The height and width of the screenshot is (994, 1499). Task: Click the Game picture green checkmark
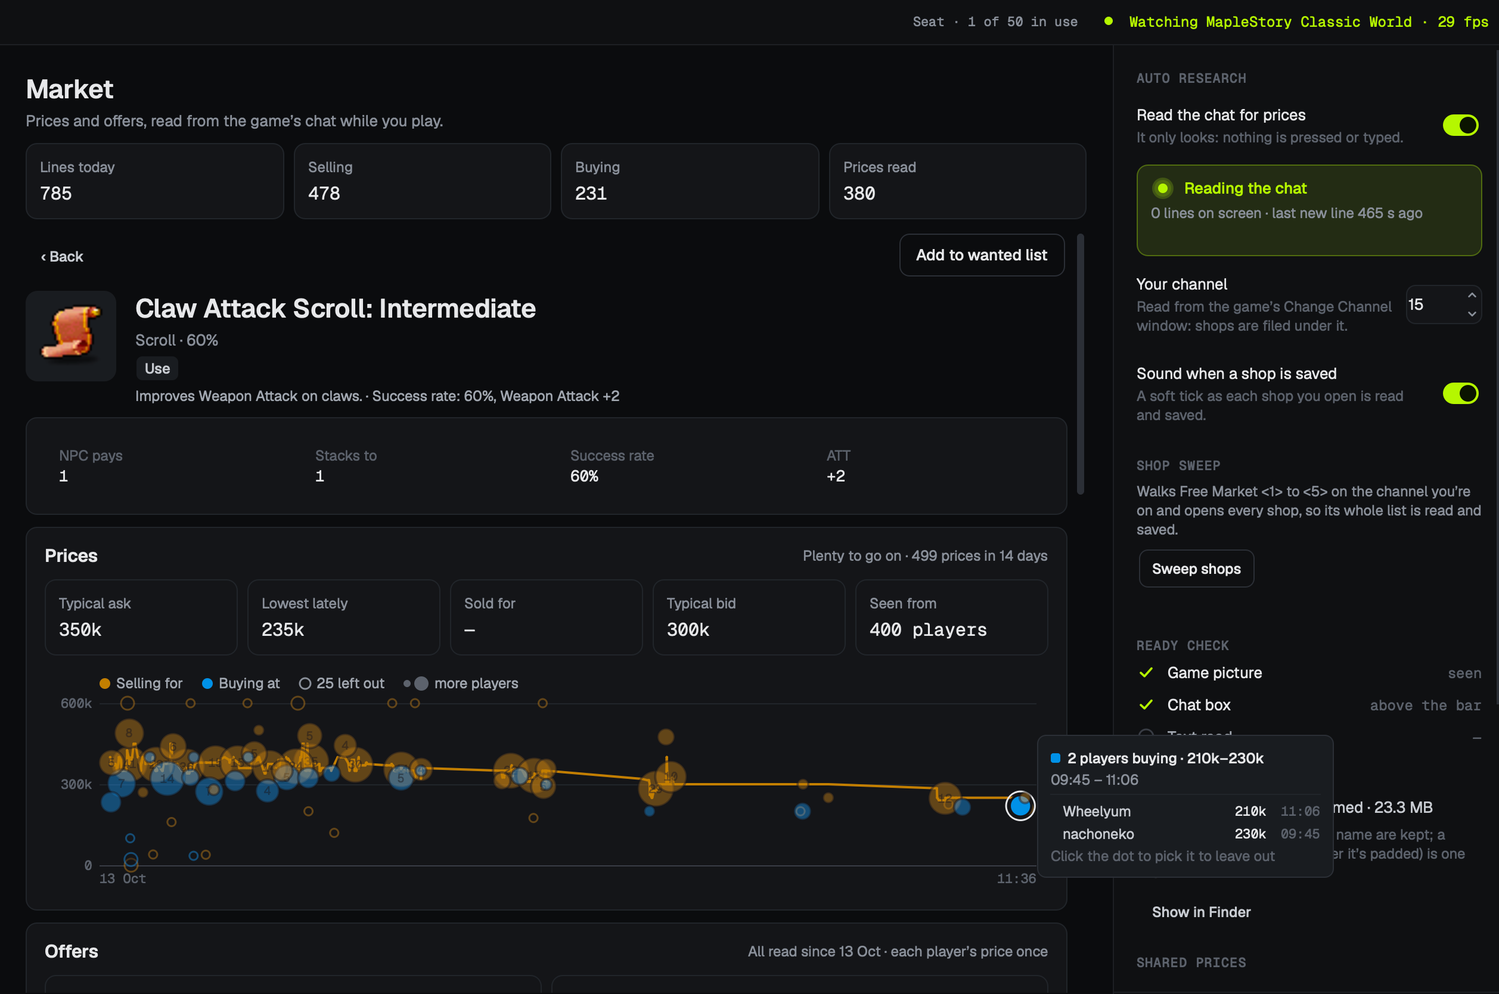point(1146,673)
